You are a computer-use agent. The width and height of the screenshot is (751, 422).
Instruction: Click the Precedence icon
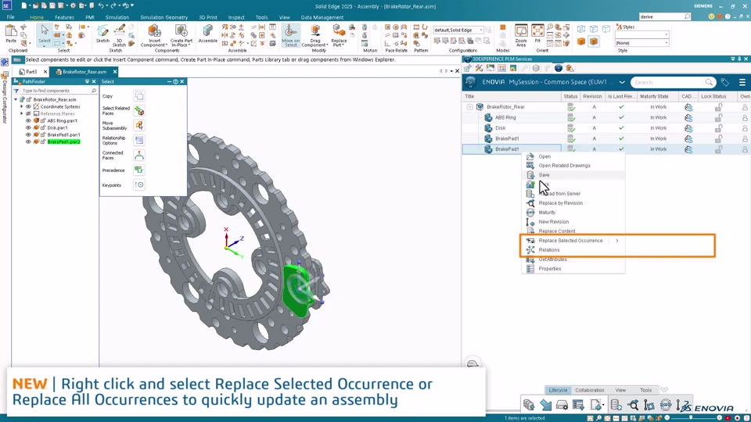pos(139,170)
